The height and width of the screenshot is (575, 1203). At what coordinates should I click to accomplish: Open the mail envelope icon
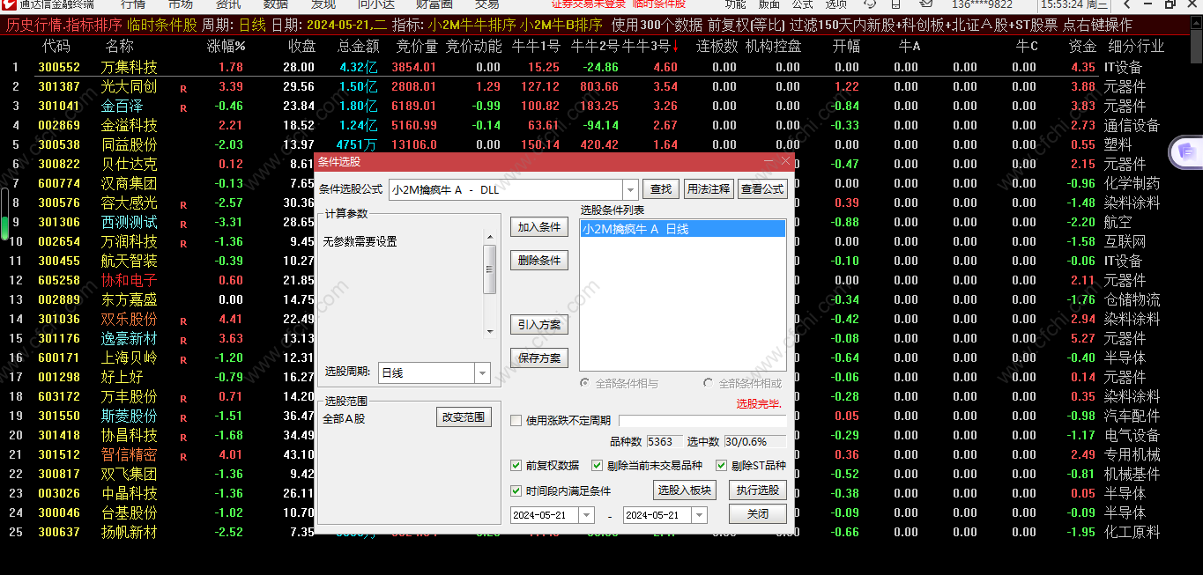pos(926,4)
